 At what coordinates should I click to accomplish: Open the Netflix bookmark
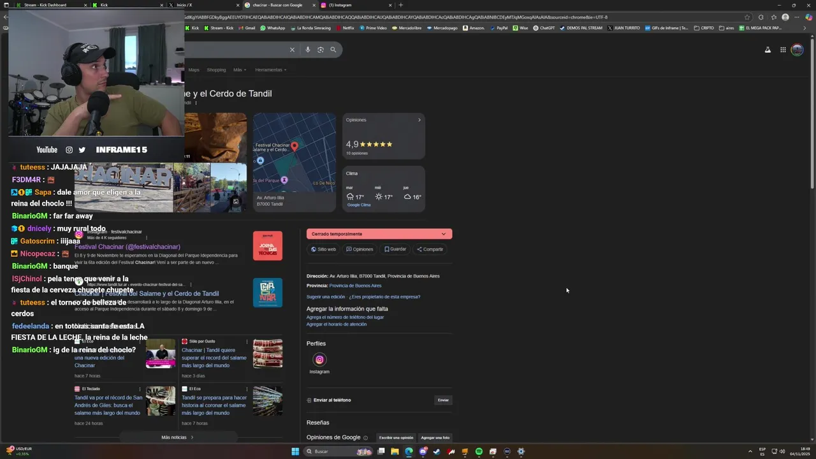[x=345, y=28]
